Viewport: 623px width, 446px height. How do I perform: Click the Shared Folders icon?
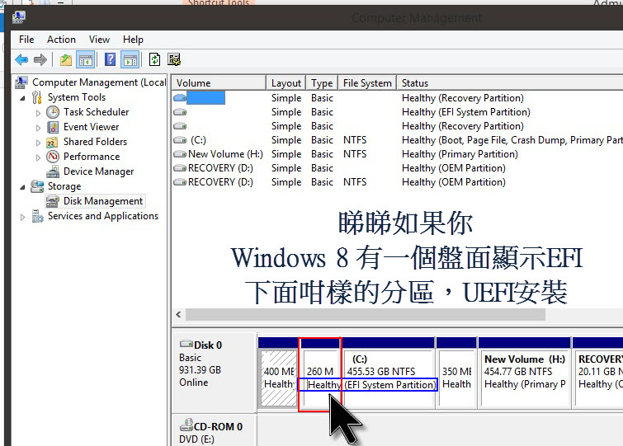[x=53, y=142]
